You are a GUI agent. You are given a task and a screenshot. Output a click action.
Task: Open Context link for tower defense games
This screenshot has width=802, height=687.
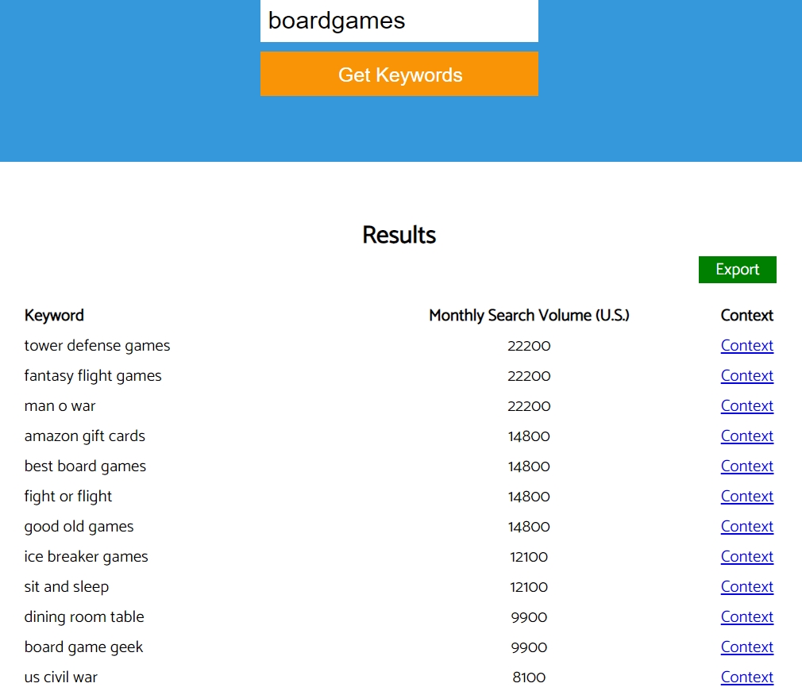[746, 346]
